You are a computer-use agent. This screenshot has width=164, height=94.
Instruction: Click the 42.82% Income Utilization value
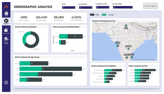coord(76,17)
